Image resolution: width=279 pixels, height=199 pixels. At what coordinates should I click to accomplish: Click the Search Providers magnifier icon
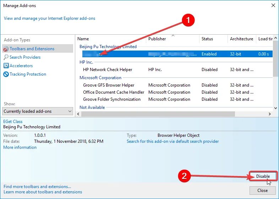[6, 57]
